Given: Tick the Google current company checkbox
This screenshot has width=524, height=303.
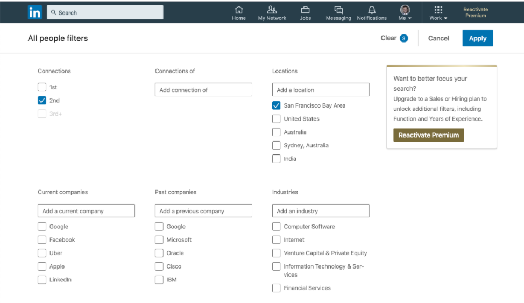Looking at the screenshot, I should pyautogui.click(x=42, y=227).
